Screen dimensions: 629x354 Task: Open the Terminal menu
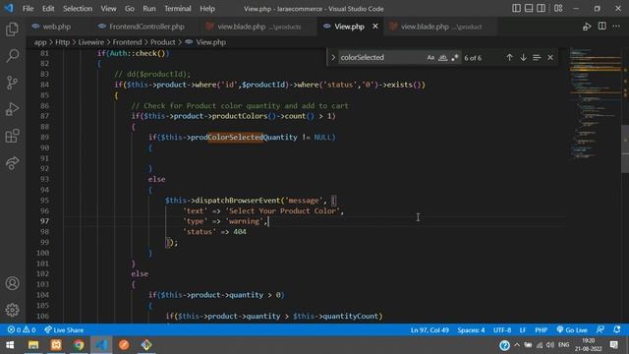(178, 9)
